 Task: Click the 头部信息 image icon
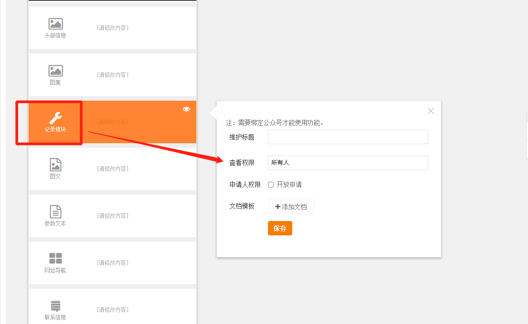(55, 24)
